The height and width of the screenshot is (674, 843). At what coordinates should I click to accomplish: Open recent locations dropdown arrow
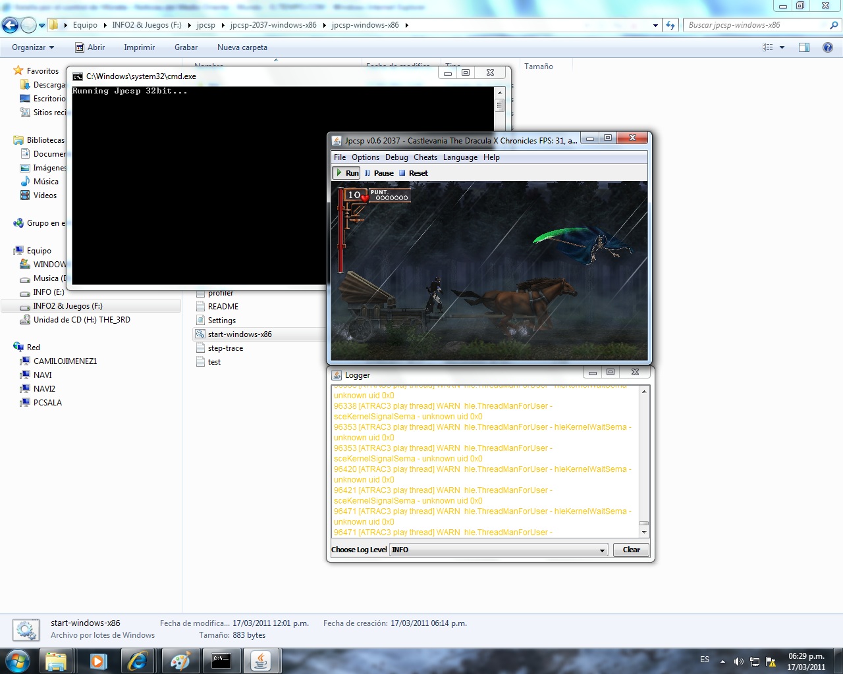(42, 26)
